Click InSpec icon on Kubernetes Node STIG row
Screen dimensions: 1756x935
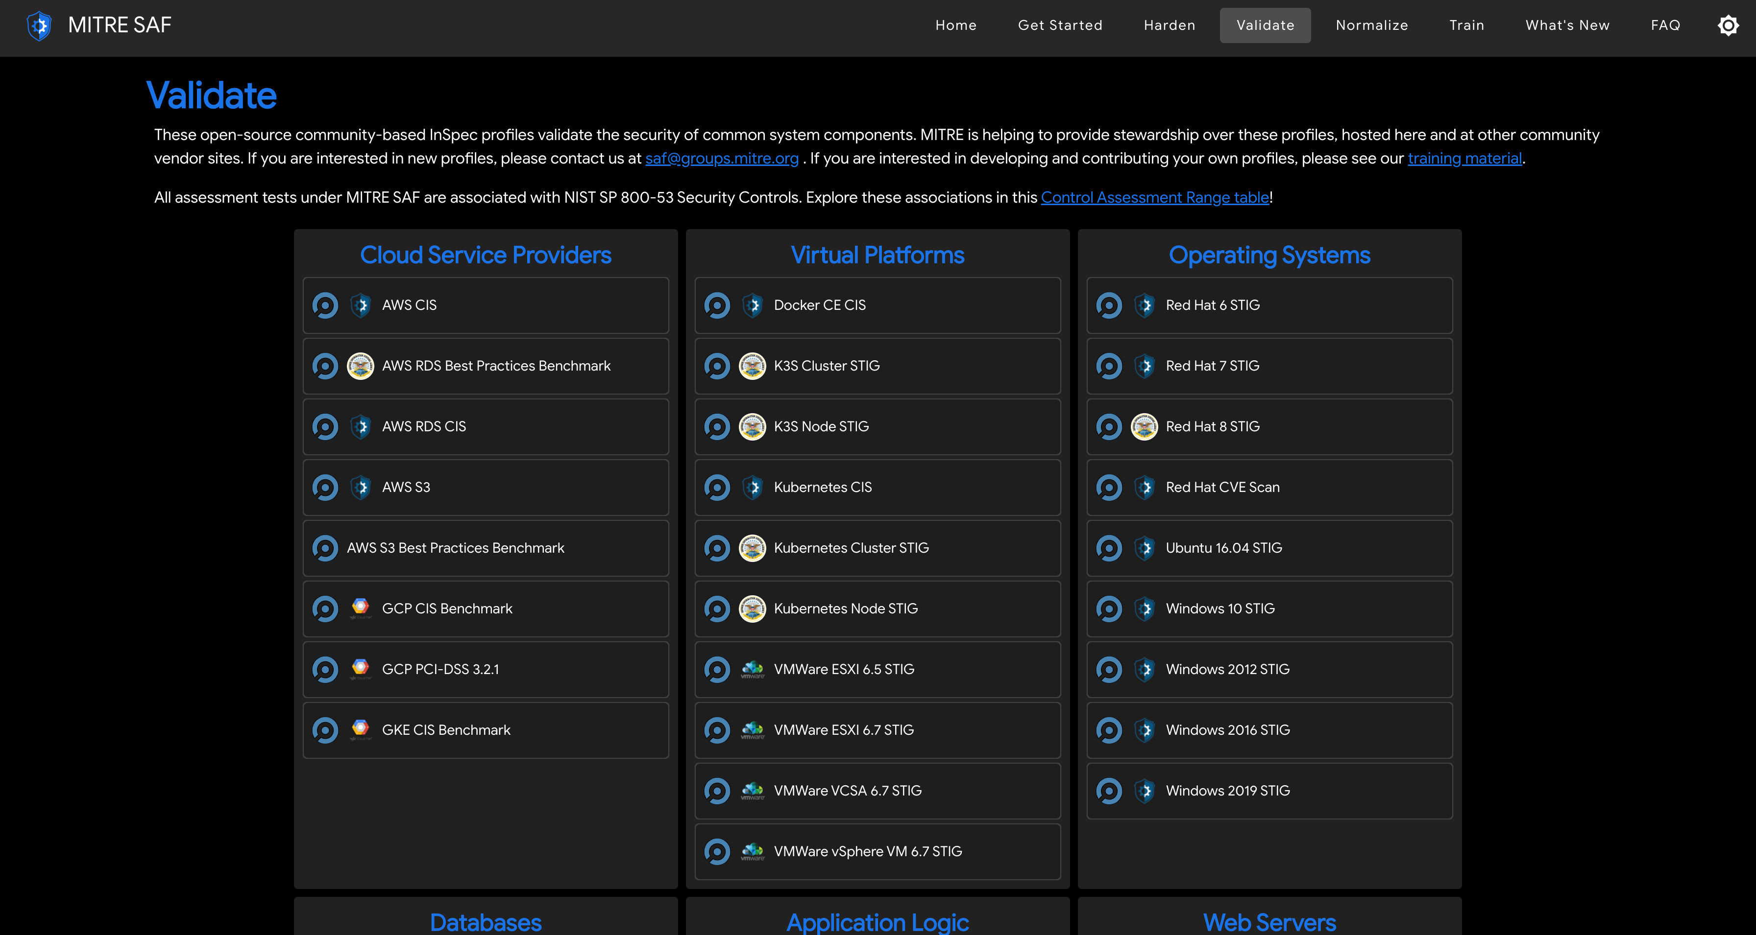pyautogui.click(x=717, y=609)
